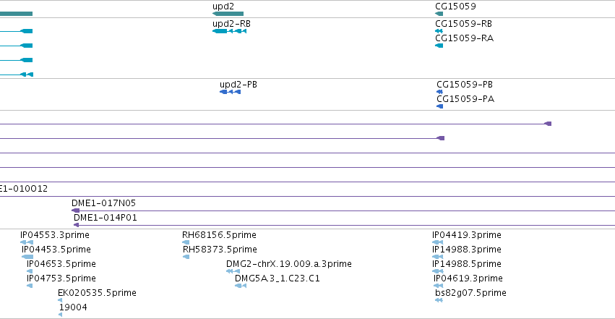
Task: Select IP04553.3prime EST label
Action: click(55, 235)
